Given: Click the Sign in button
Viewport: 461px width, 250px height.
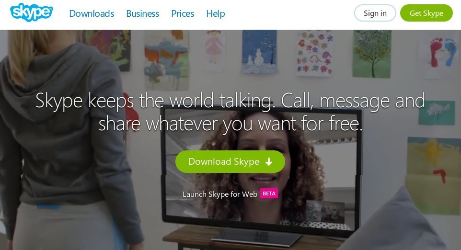Looking at the screenshot, I should coord(375,13).
